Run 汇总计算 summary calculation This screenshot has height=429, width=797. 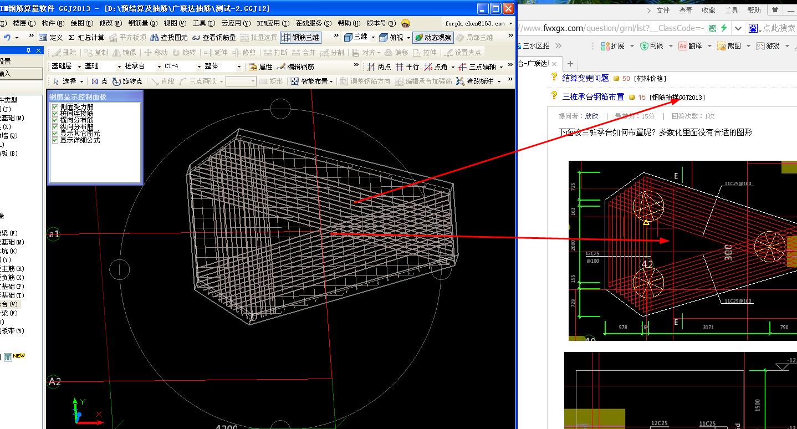click(86, 37)
